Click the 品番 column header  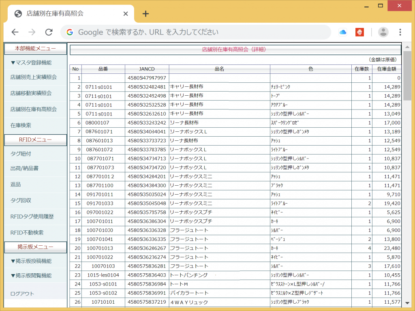pyautogui.click(x=103, y=69)
